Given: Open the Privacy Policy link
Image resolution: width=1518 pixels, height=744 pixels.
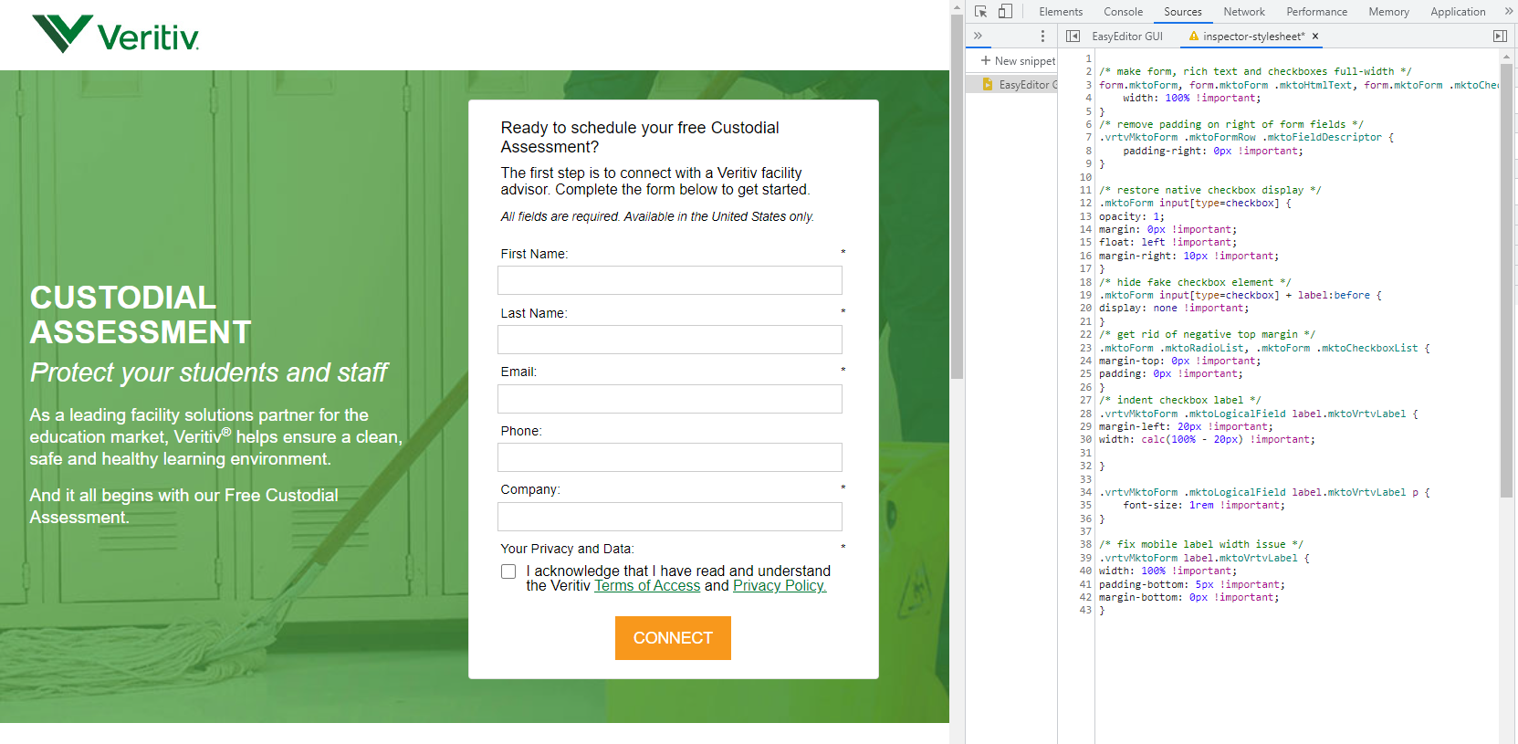Looking at the screenshot, I should pos(780,586).
